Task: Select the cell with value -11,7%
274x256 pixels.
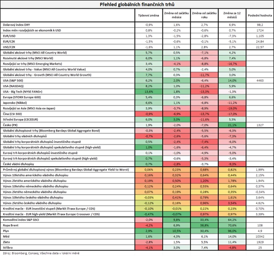Action: click(x=204, y=75)
